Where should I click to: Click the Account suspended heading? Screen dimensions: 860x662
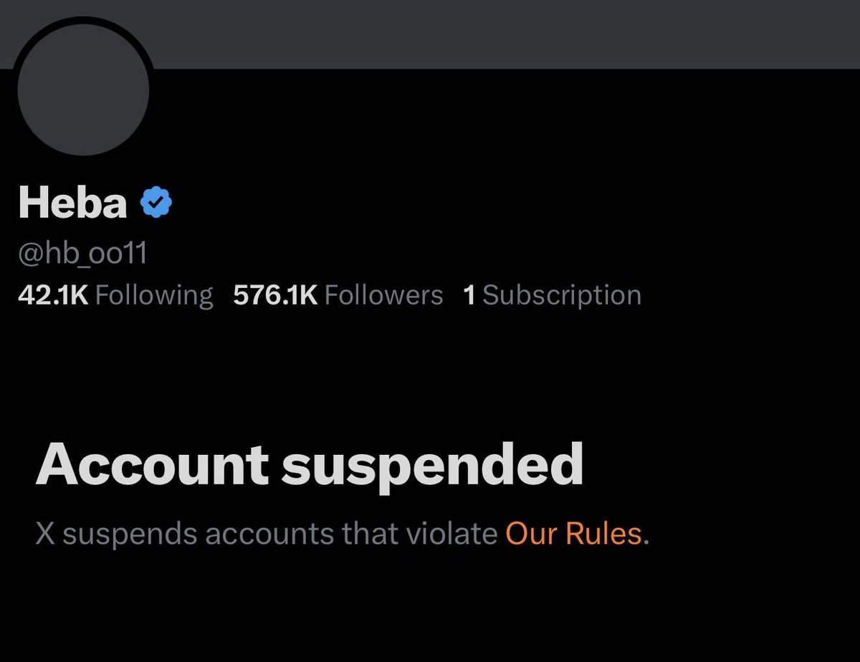pos(310,466)
